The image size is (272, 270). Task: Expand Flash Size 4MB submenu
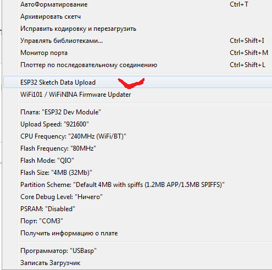point(138,173)
